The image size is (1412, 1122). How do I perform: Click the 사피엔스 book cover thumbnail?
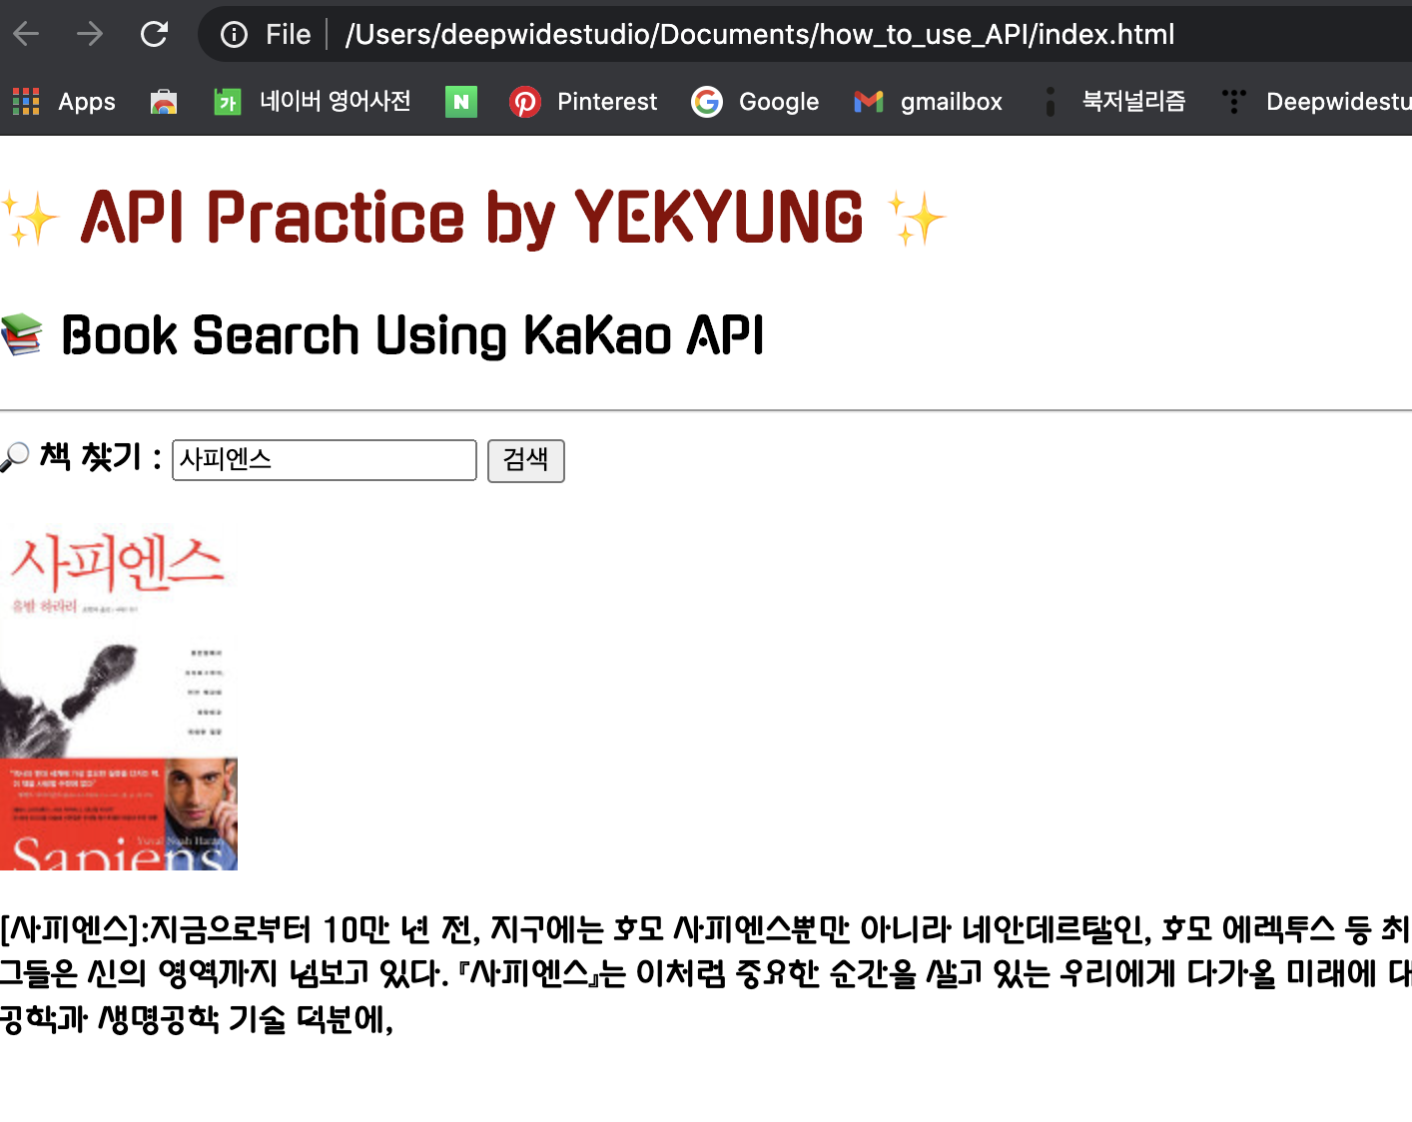point(119,696)
